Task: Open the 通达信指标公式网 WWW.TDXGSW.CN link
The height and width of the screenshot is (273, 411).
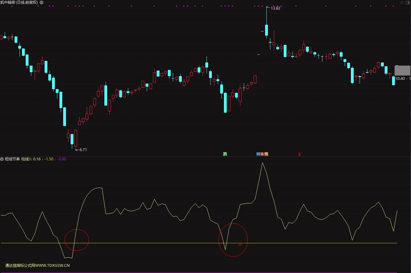Action: click(37, 265)
